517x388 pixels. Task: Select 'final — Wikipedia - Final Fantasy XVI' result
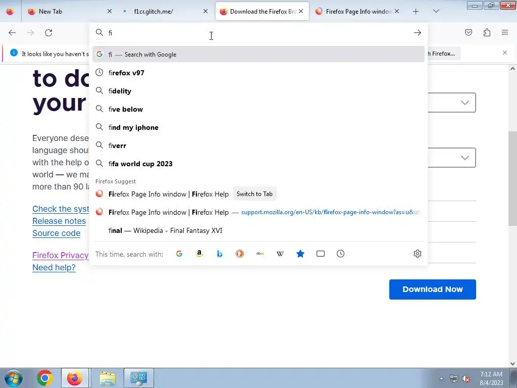click(x=258, y=230)
